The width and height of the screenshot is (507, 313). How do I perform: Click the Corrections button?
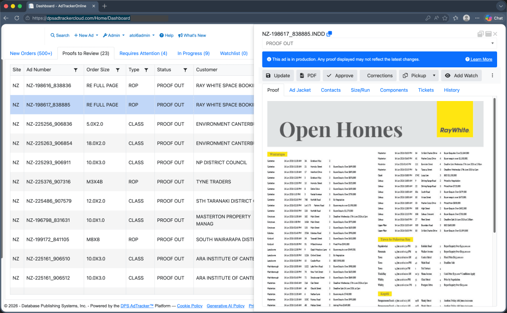pos(378,75)
